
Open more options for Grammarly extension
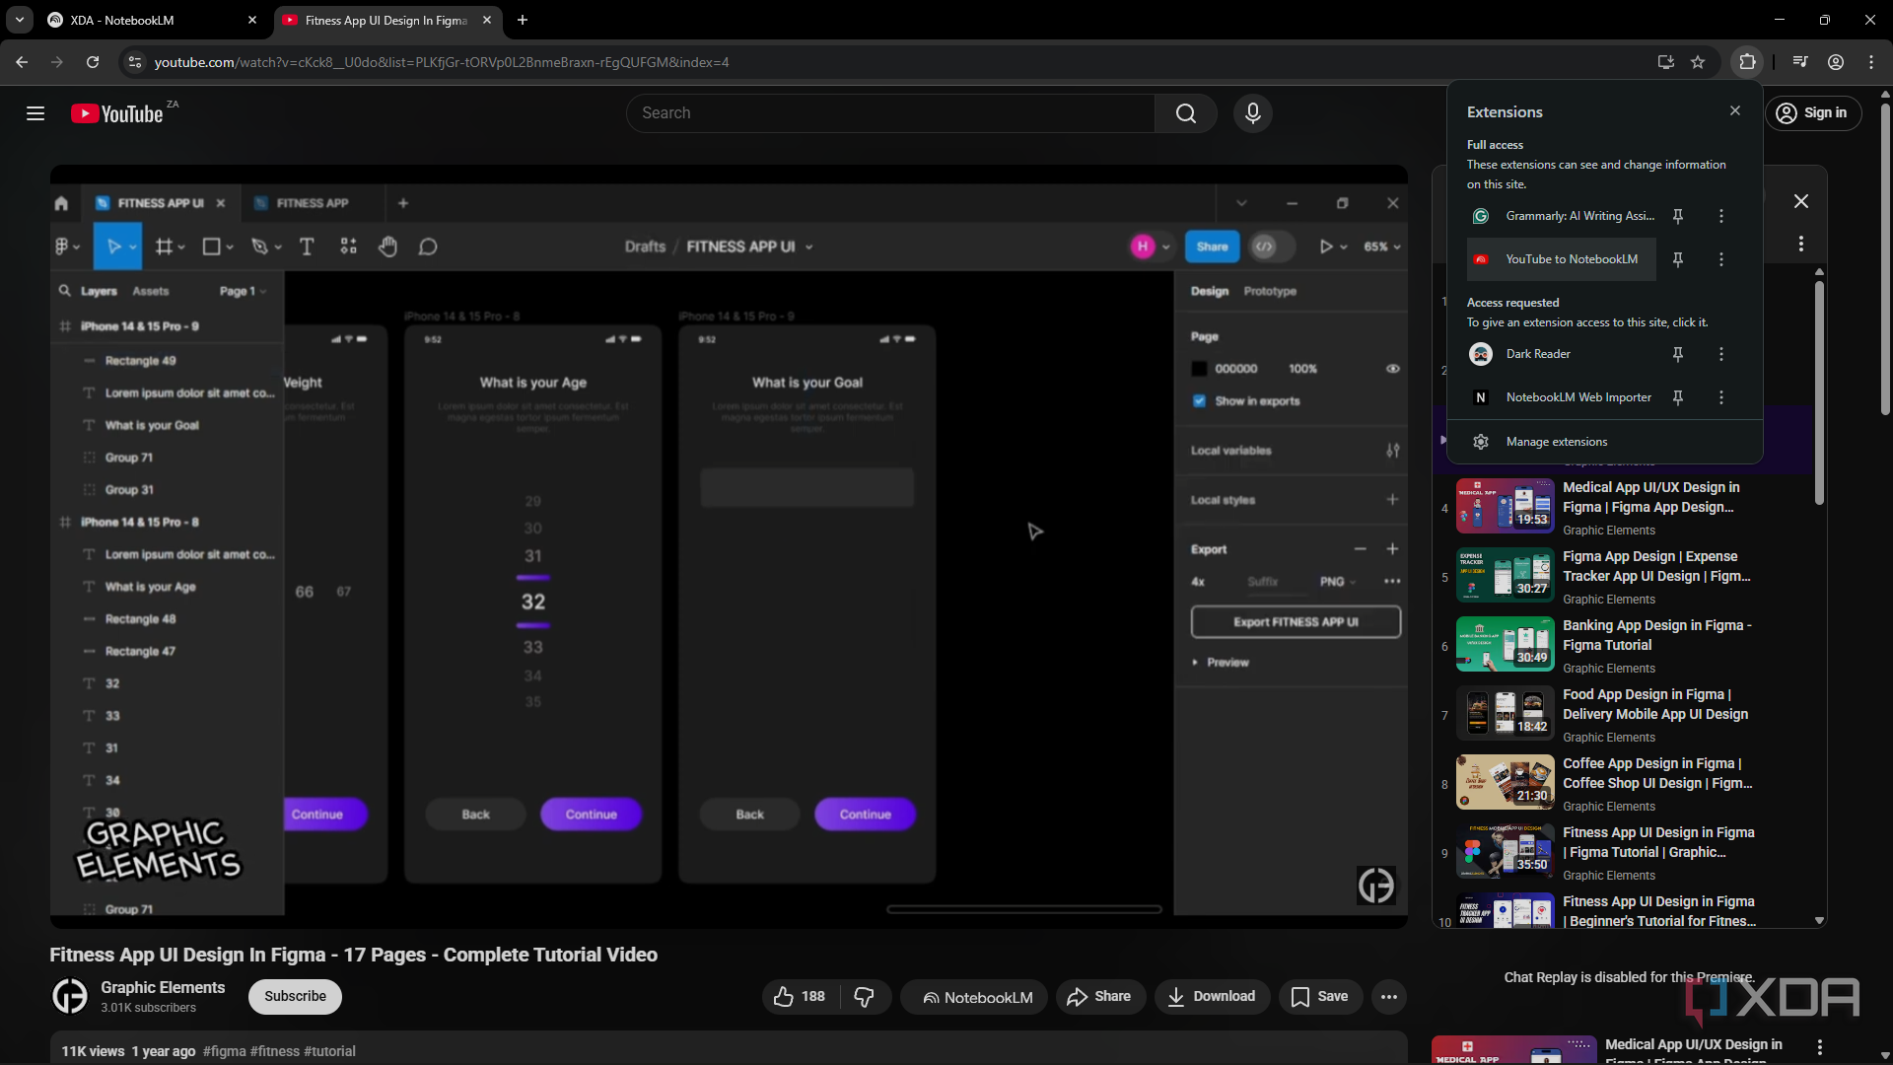tap(1721, 216)
